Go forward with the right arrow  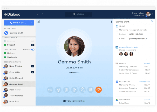(x=43, y=14)
